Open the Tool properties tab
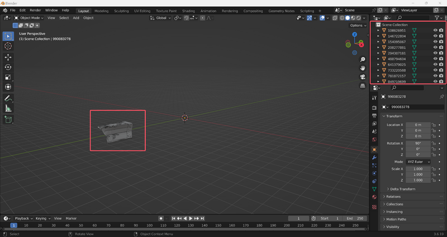The width and height of the screenshot is (447, 237). pyautogui.click(x=374, y=98)
